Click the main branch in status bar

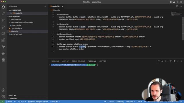pos(9,102)
